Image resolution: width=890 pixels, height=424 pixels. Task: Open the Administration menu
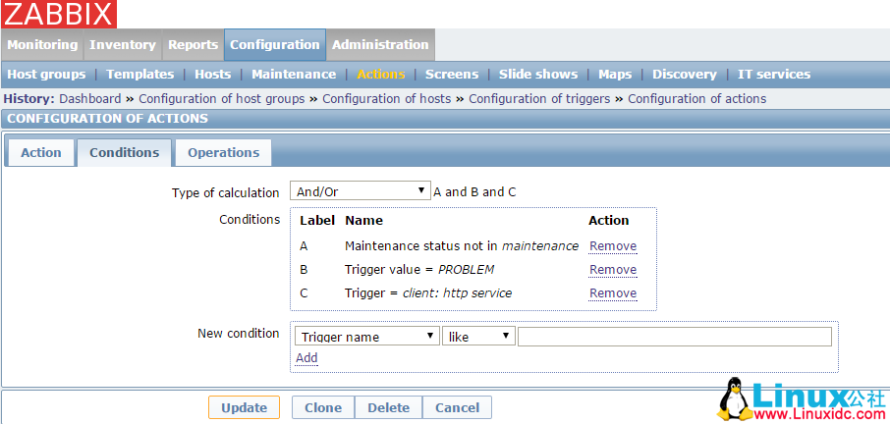pyautogui.click(x=380, y=45)
